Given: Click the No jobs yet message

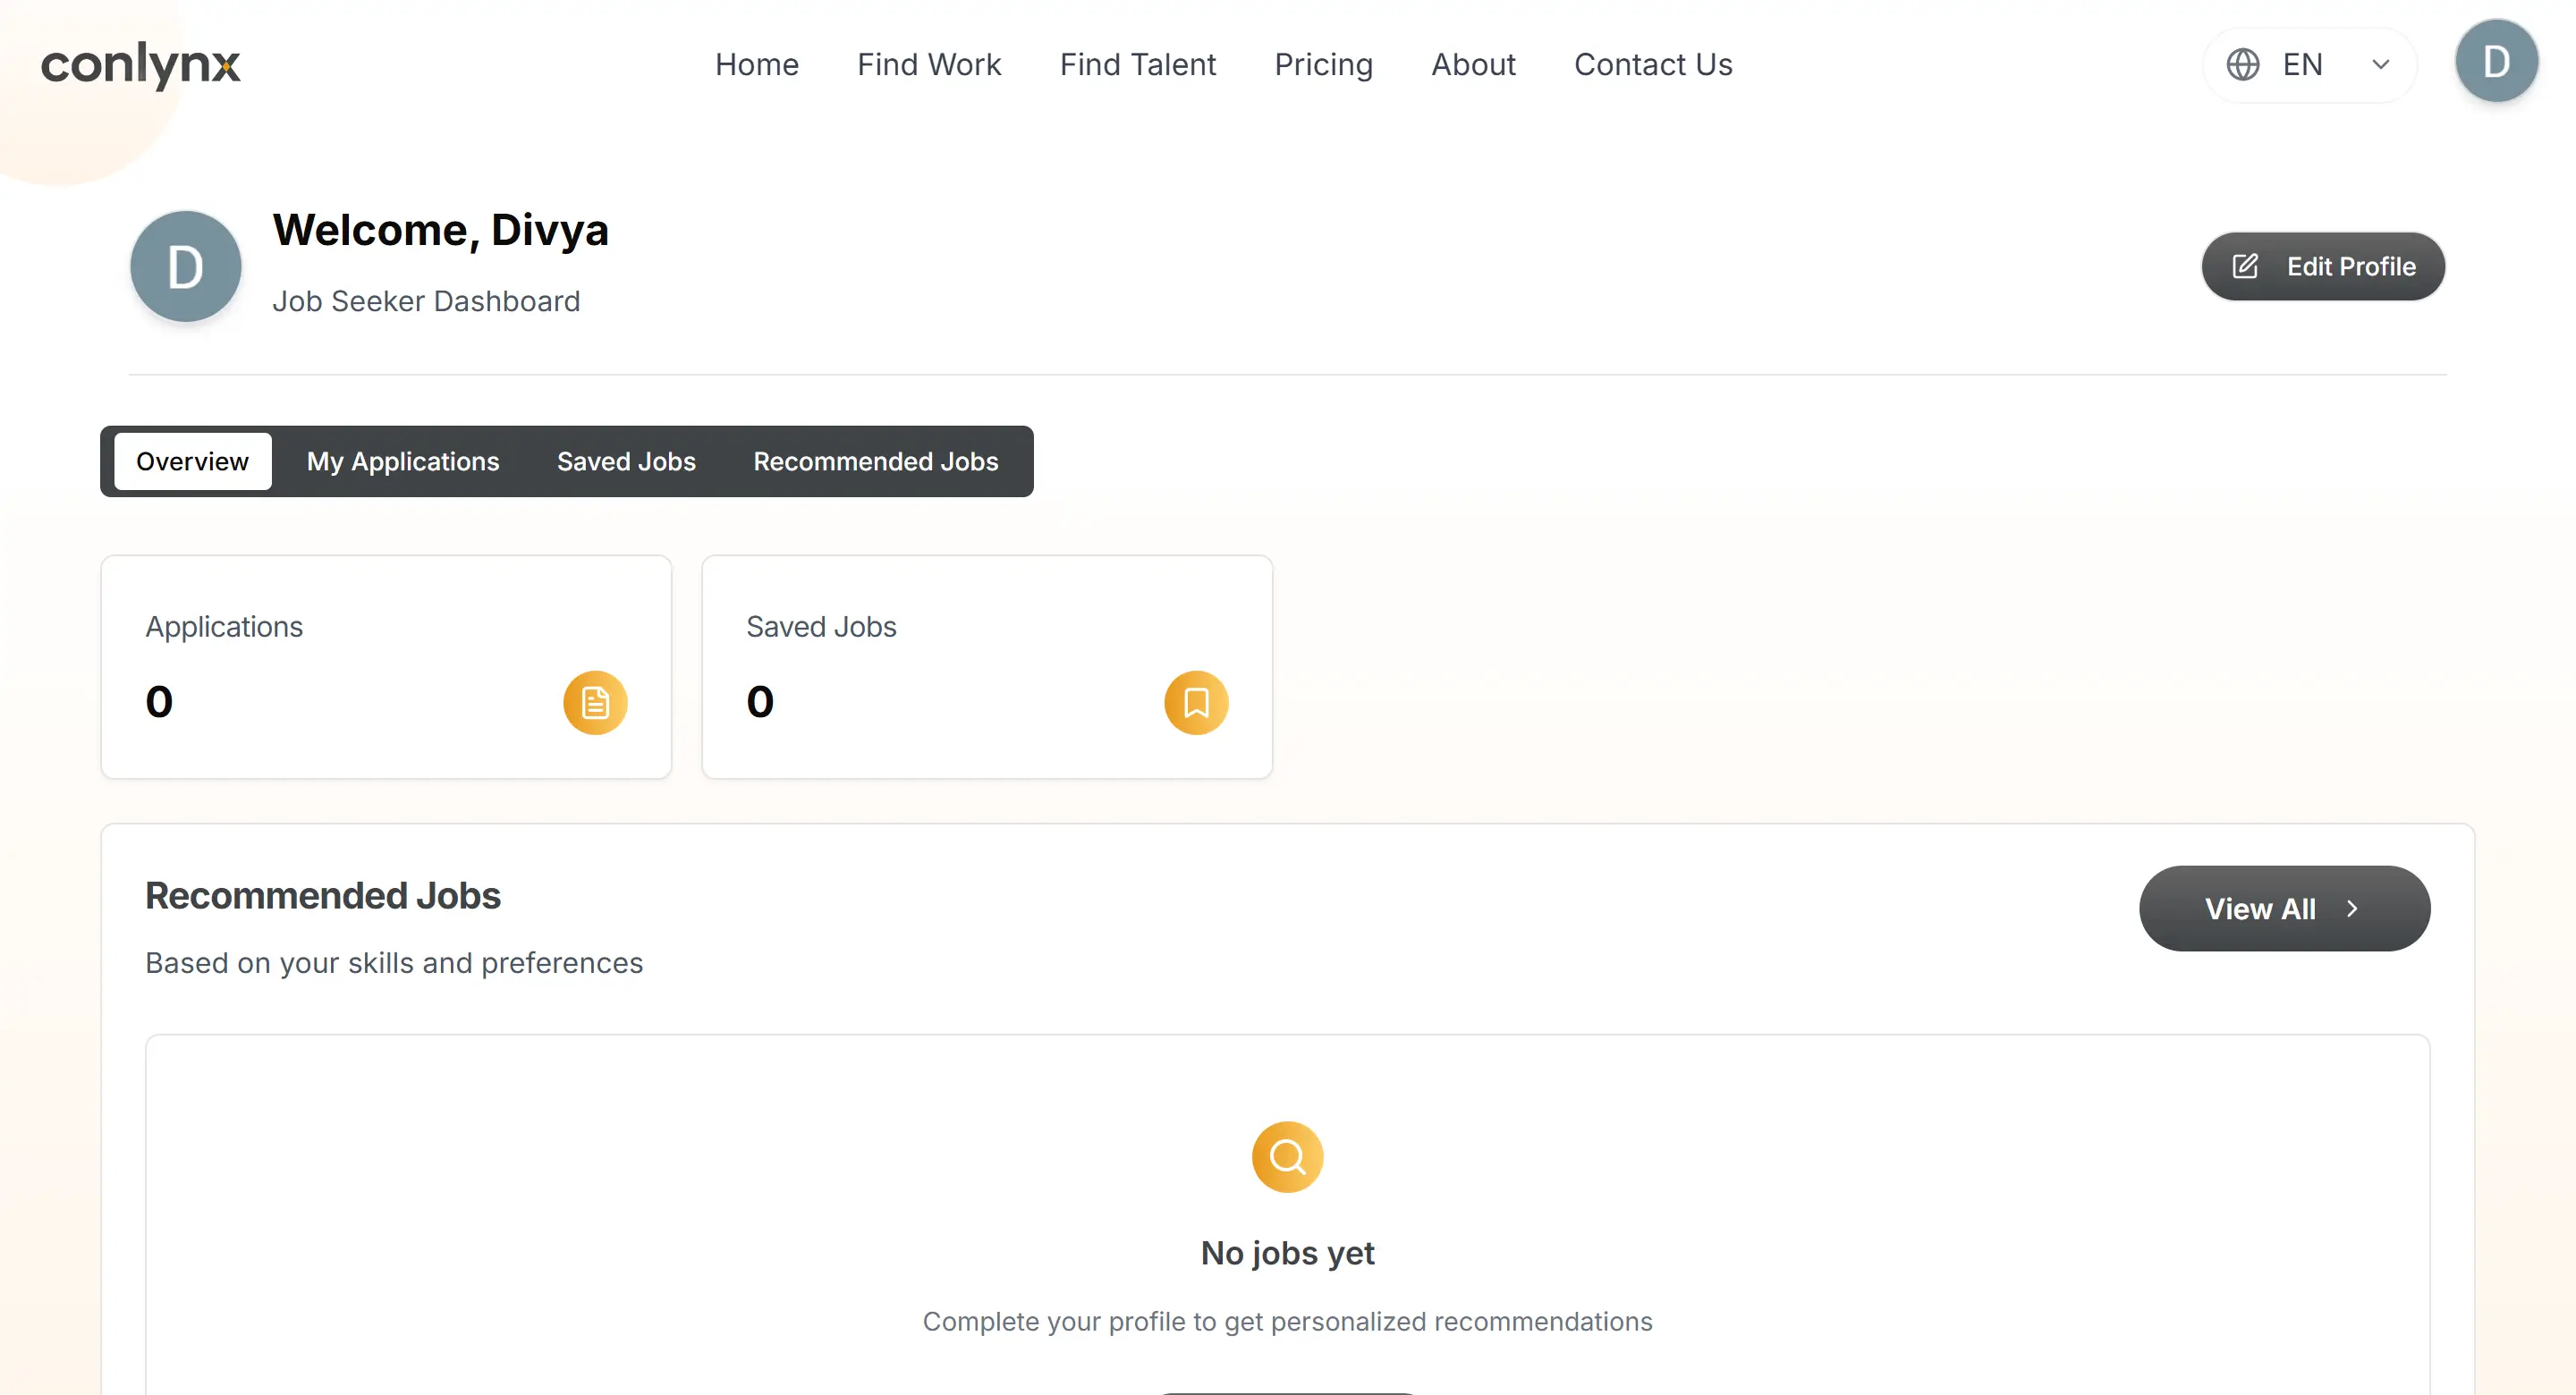Looking at the screenshot, I should [1287, 1253].
